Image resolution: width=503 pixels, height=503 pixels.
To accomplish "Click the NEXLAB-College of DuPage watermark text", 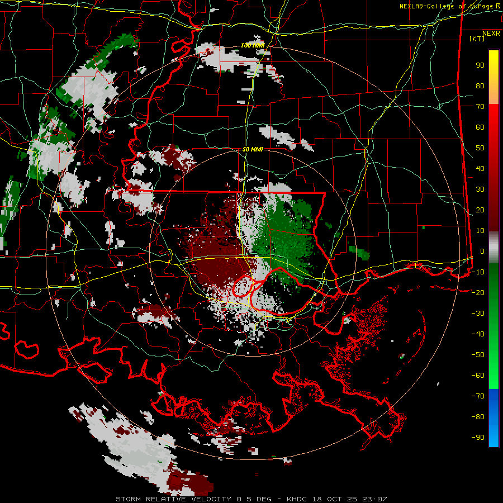I will click(449, 6).
